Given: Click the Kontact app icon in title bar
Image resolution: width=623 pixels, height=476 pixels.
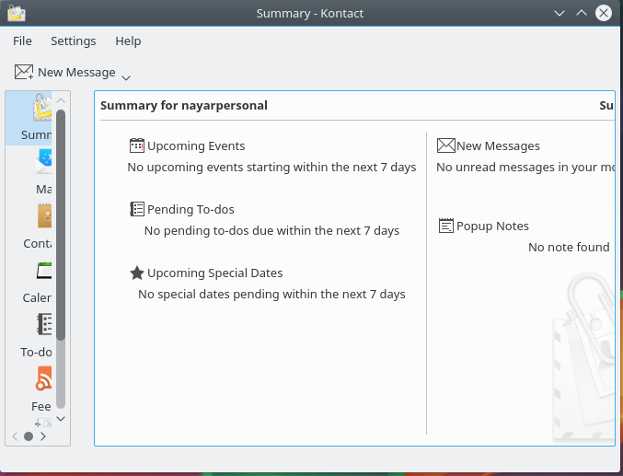Looking at the screenshot, I should point(17,13).
